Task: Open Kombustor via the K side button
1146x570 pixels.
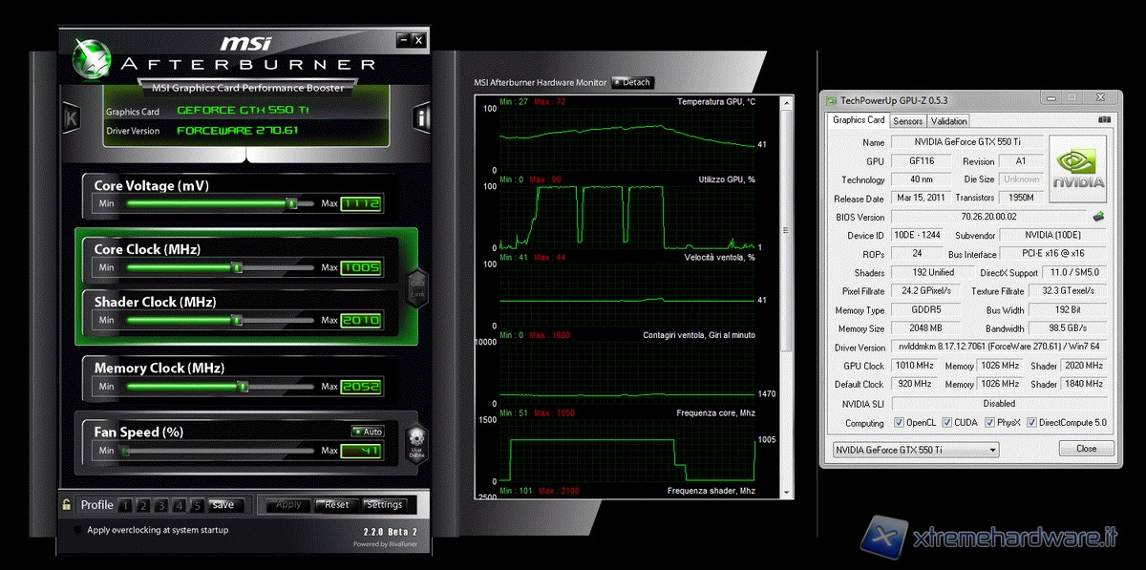Action: pyautogui.click(x=71, y=118)
